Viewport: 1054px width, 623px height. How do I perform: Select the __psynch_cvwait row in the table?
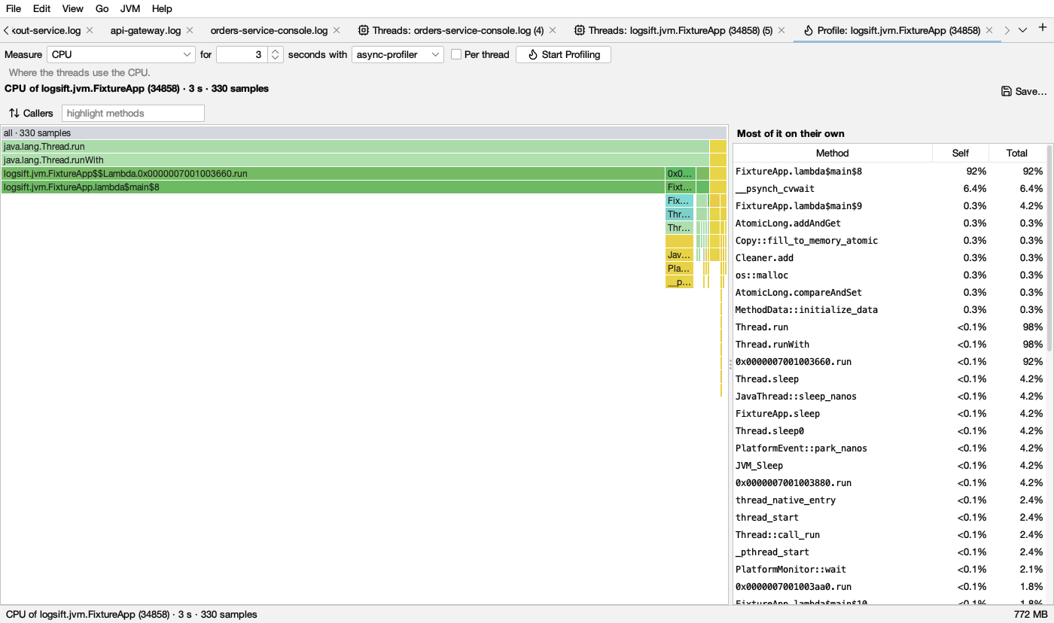click(889, 189)
